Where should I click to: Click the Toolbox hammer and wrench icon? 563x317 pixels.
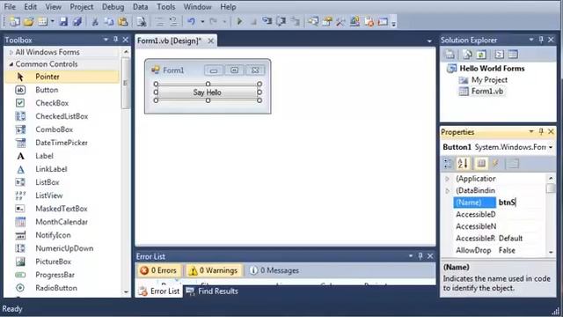pos(340,21)
